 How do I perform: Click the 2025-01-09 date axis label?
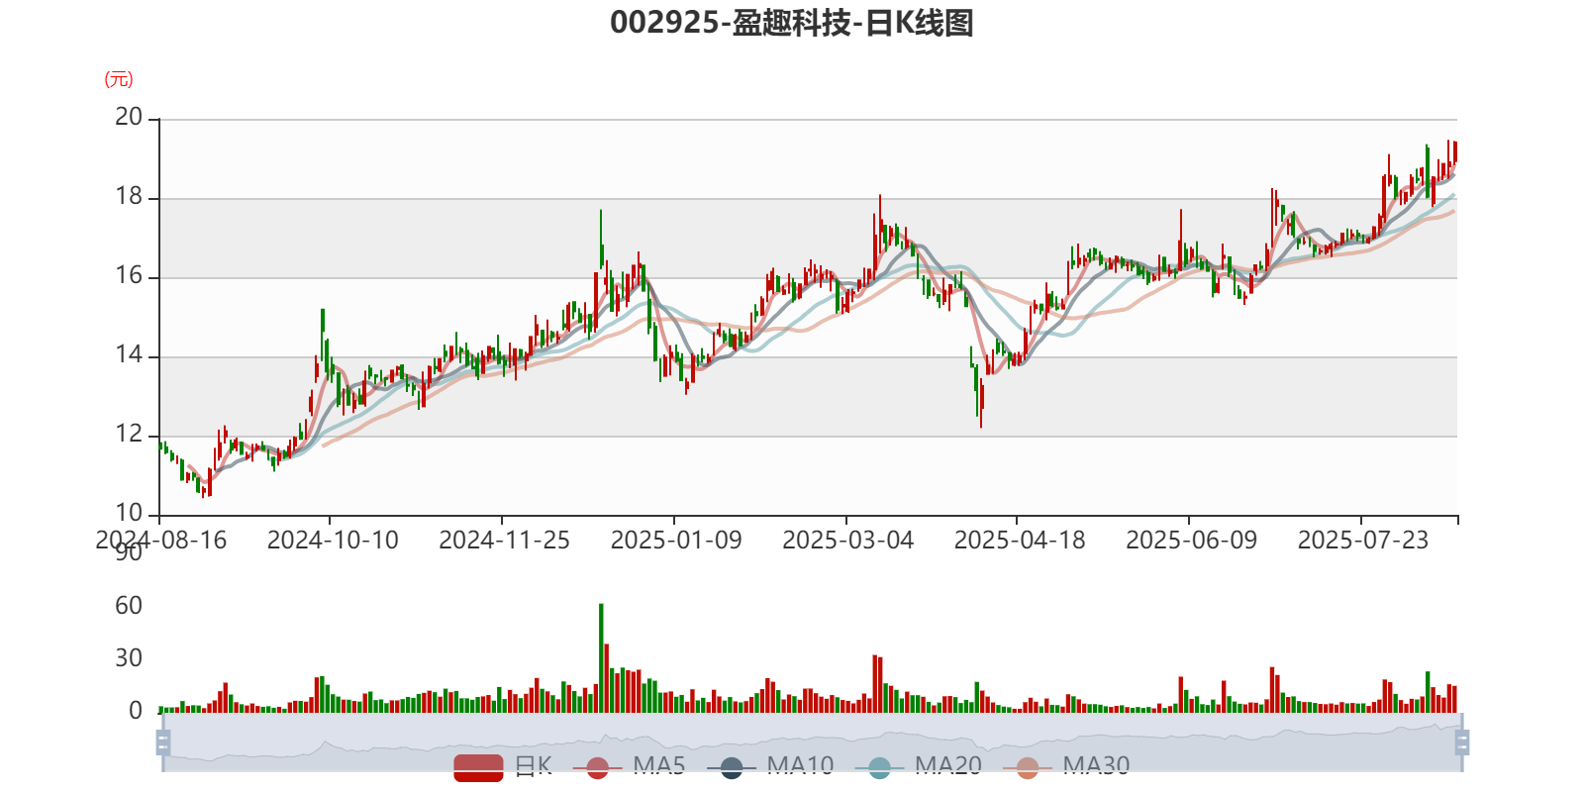click(676, 540)
